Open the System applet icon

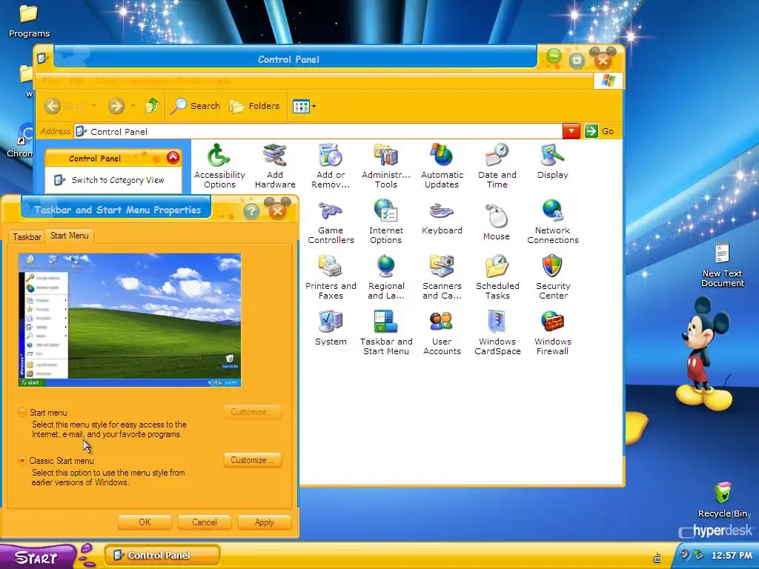point(331,328)
